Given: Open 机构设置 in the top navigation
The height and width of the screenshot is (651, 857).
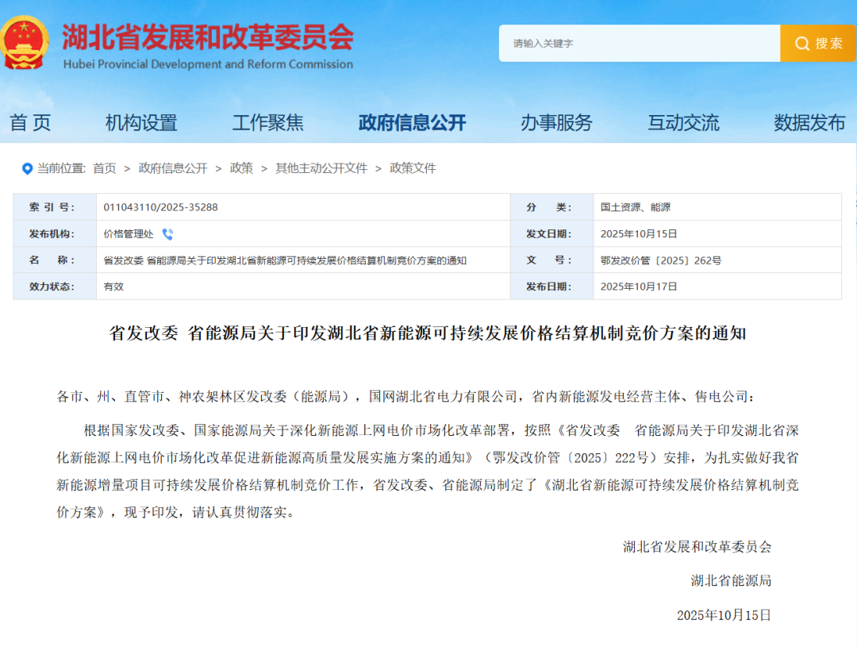Looking at the screenshot, I should (140, 122).
